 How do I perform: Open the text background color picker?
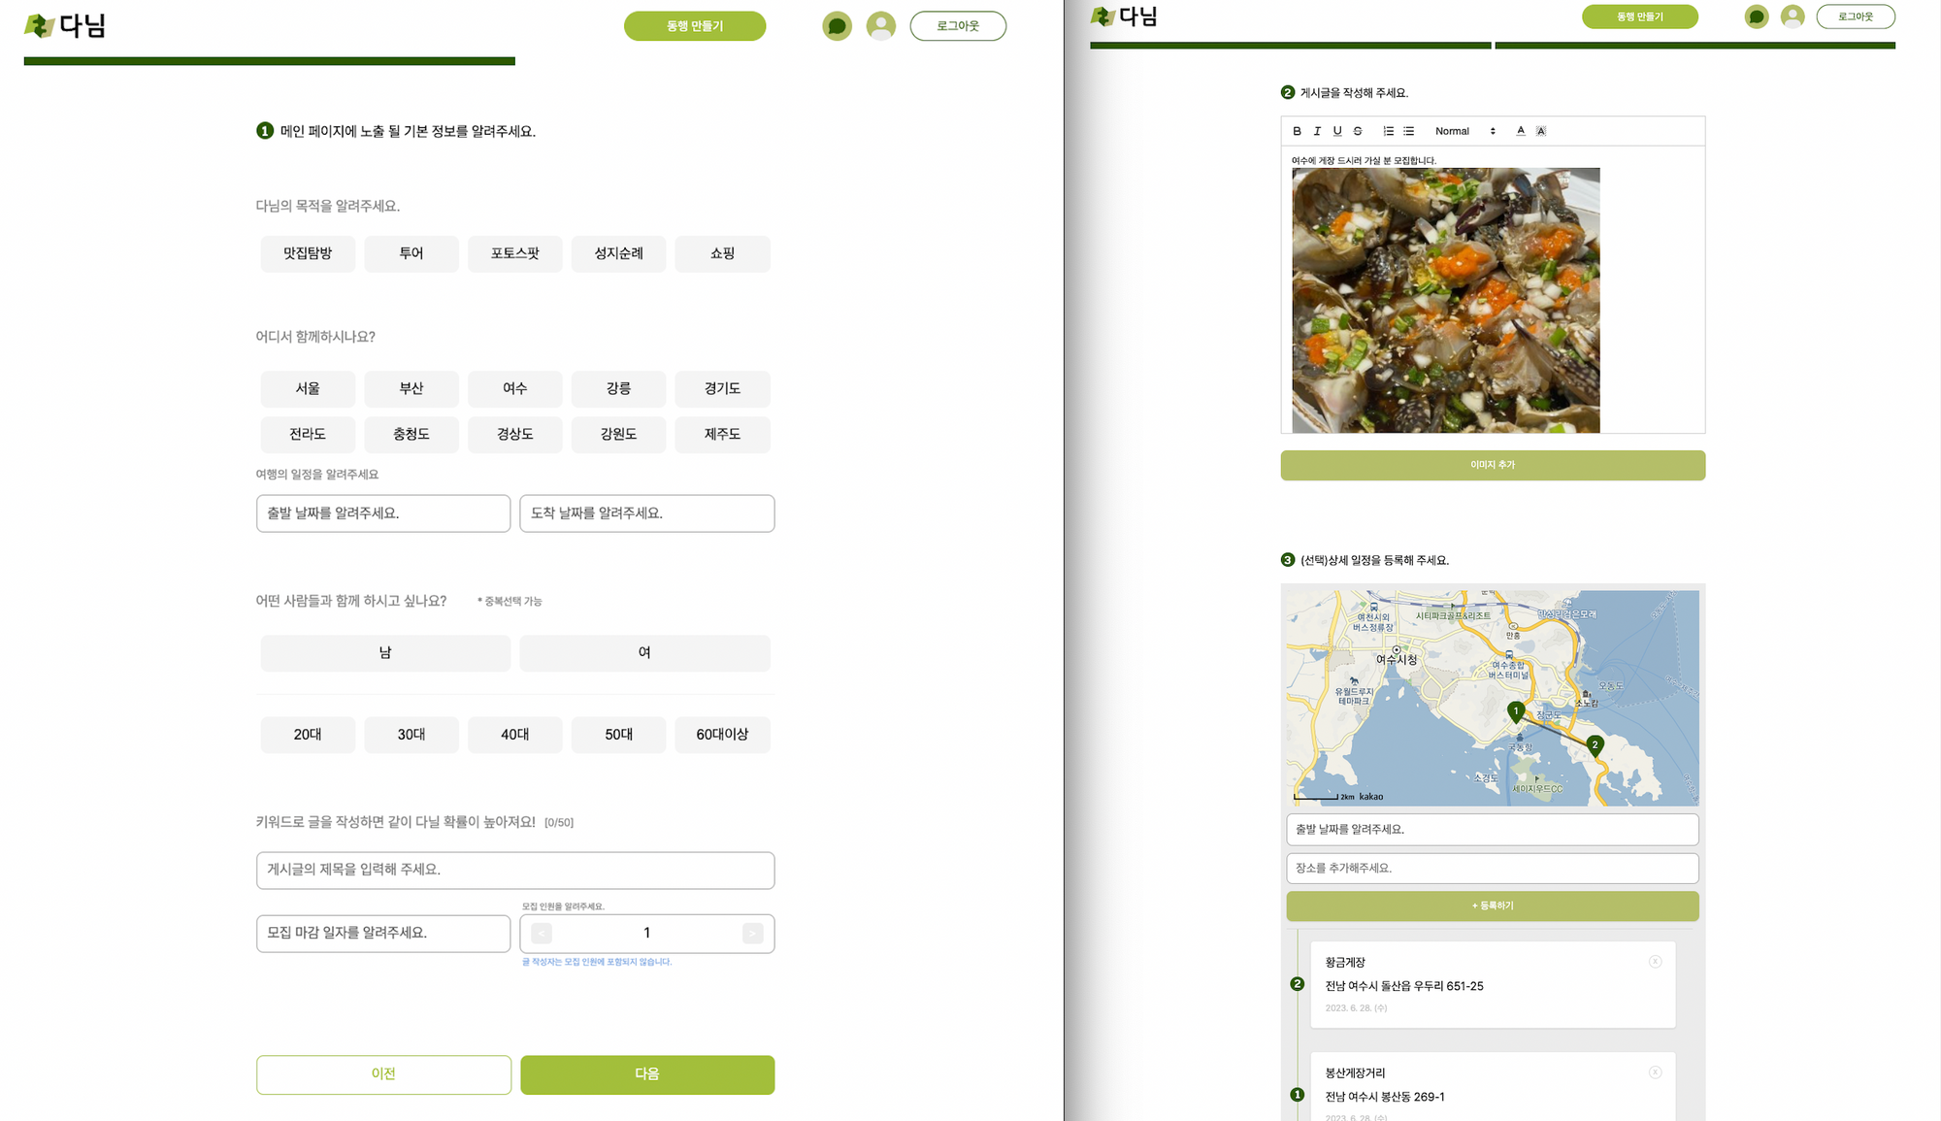(1541, 131)
